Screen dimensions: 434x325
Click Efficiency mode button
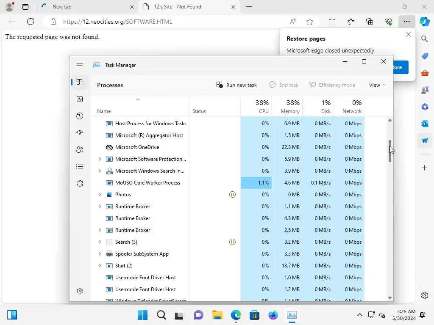332,85
